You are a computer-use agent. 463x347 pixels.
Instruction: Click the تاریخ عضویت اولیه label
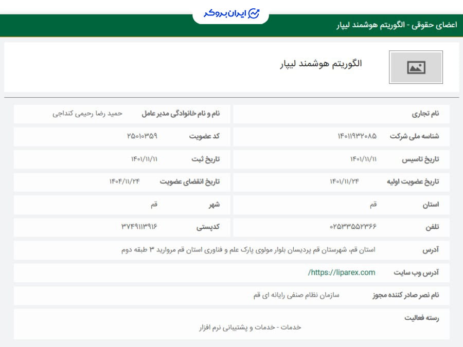pos(413,181)
